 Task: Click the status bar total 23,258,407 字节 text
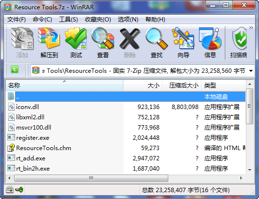pyautogui.click(x=186, y=190)
